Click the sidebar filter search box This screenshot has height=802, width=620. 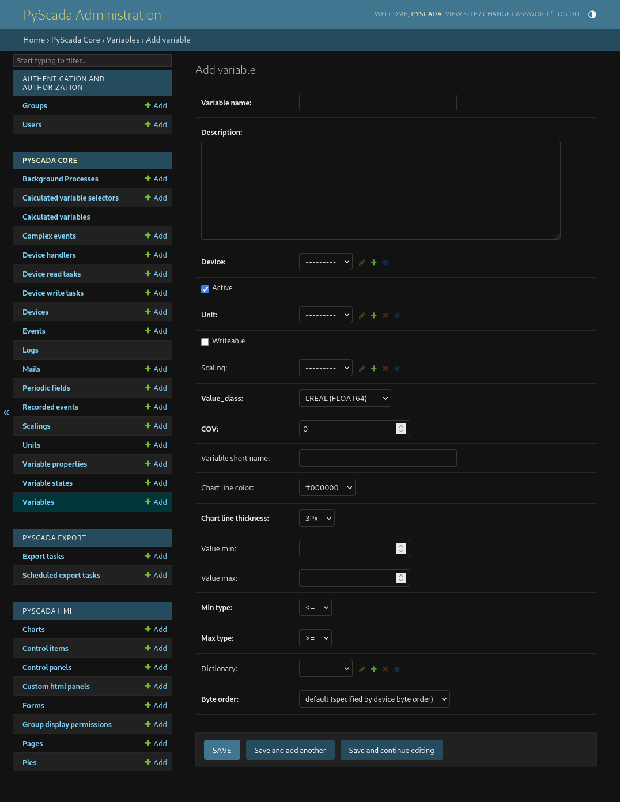click(x=92, y=60)
